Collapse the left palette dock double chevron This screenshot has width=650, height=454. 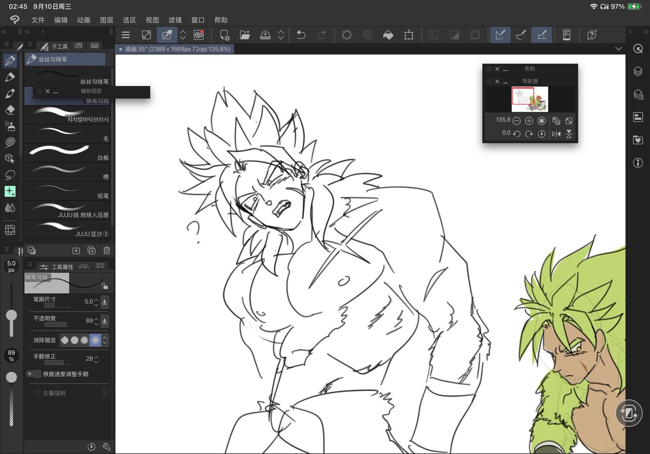click(x=4, y=32)
